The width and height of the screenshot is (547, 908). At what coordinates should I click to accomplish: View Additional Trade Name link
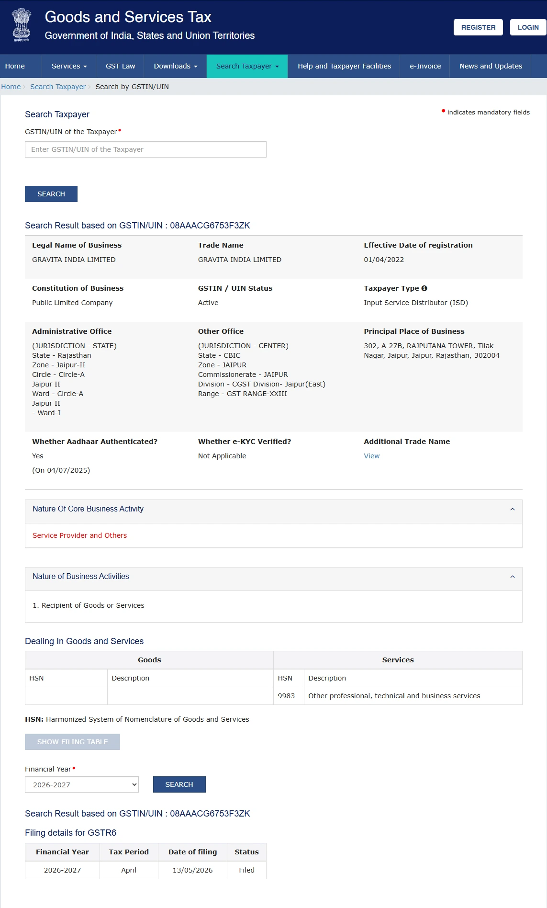[371, 456]
